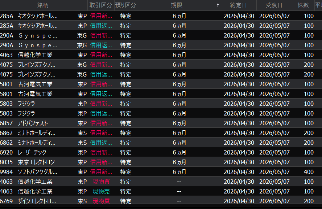Click the 400 share quantity cell
This screenshot has width=322, height=209.
point(309,172)
